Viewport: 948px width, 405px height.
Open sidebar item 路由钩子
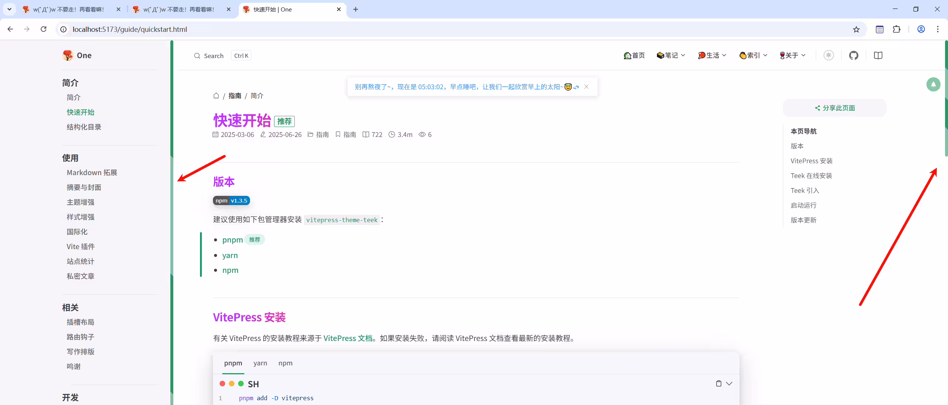click(80, 337)
